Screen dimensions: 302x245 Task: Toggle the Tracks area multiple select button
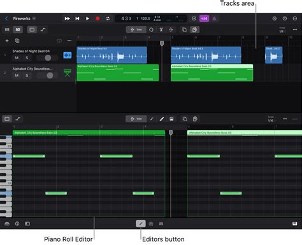(x=194, y=30)
